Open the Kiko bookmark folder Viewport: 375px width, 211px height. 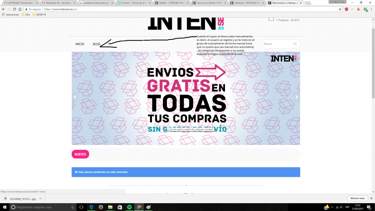click(26, 15)
